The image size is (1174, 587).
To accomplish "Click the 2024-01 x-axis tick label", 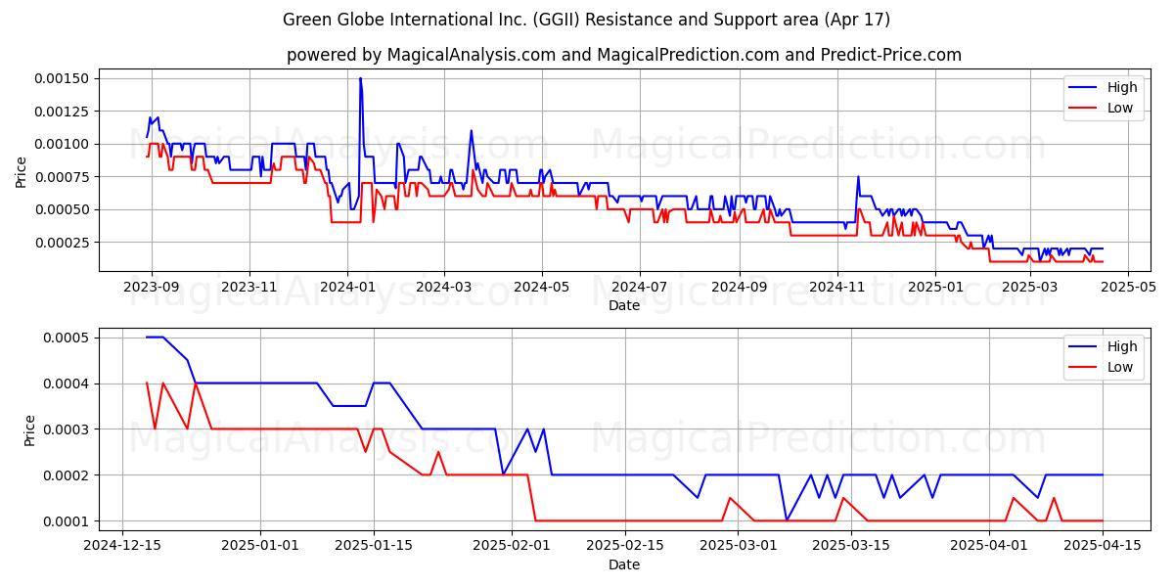I will coord(346,288).
